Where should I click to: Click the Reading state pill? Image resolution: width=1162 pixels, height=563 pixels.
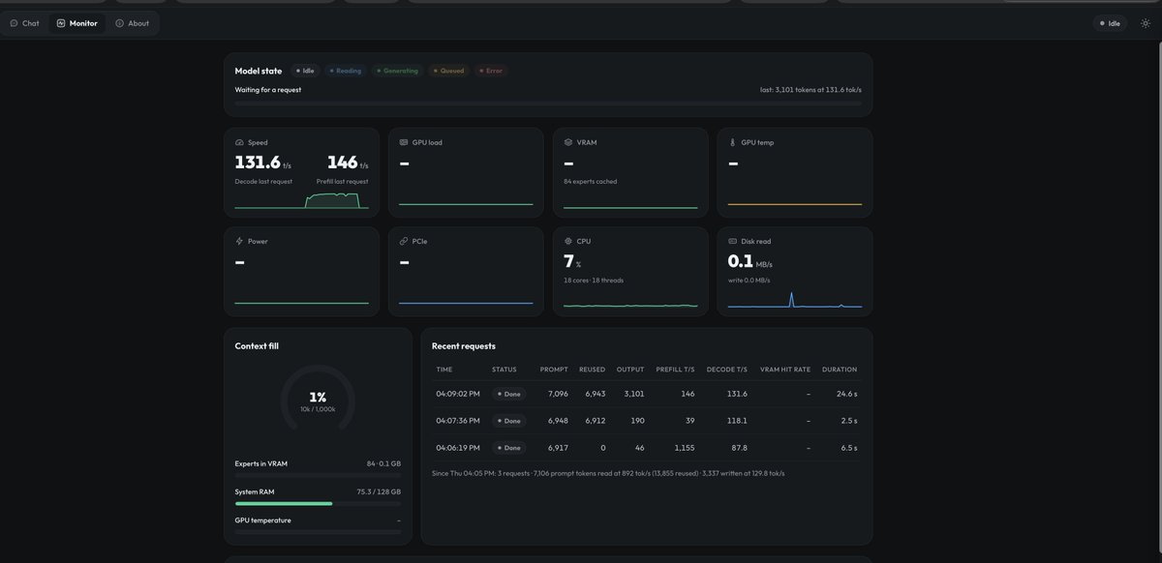coord(345,71)
